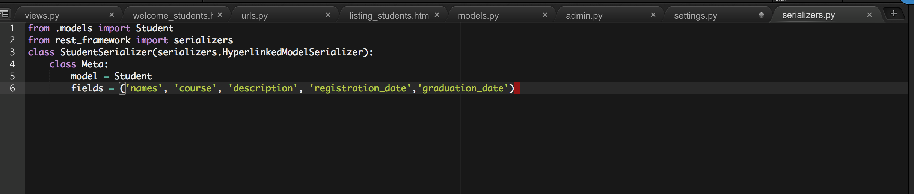The image size is (914, 194).
Task: Place cursor on 'graduation_date' string
Action: coord(463,88)
